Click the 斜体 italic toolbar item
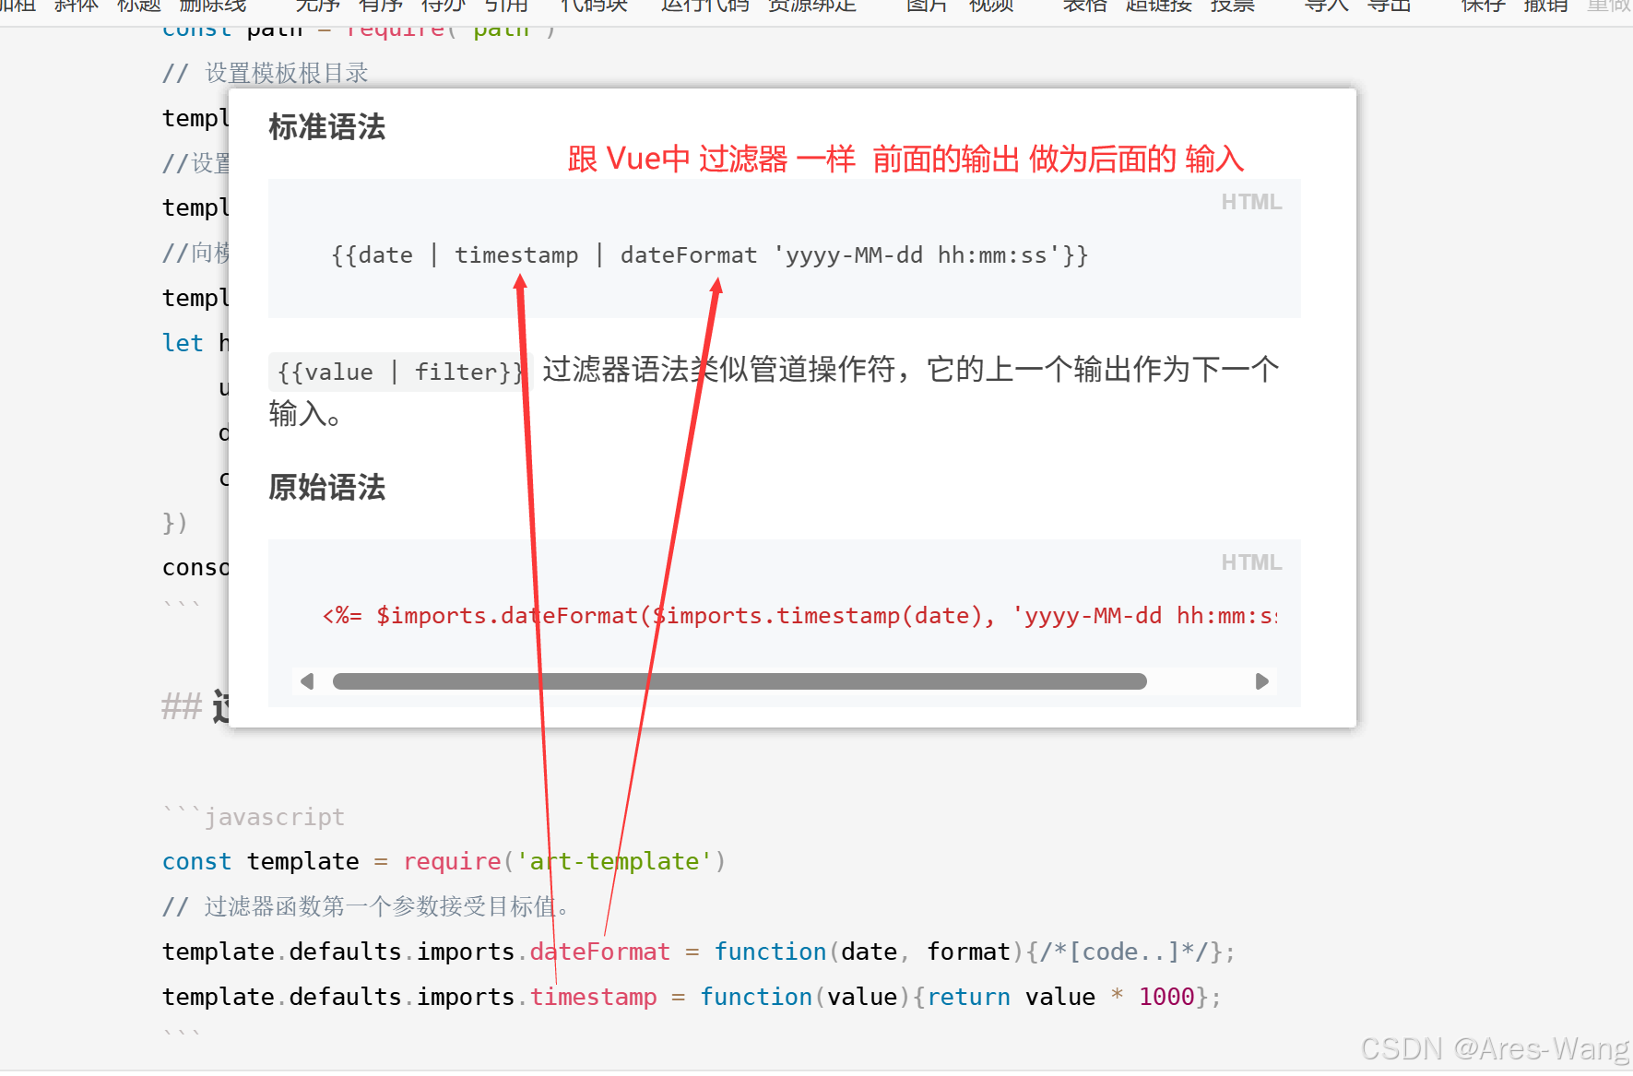This screenshot has width=1633, height=1076. coord(77,6)
